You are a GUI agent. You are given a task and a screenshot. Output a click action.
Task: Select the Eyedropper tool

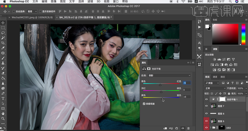[x=3, y=48]
